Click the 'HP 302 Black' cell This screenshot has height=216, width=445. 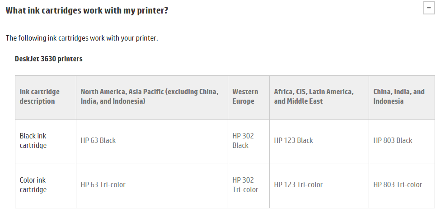[x=243, y=141]
